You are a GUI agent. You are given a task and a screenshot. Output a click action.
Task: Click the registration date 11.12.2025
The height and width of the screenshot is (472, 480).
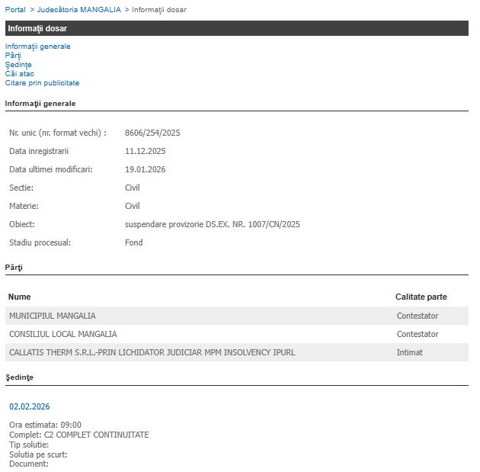(145, 151)
